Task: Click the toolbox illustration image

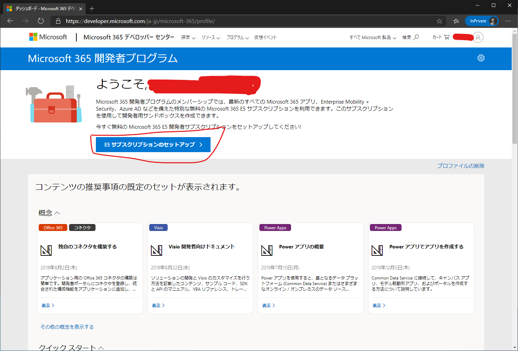Action: pyautogui.click(x=54, y=104)
